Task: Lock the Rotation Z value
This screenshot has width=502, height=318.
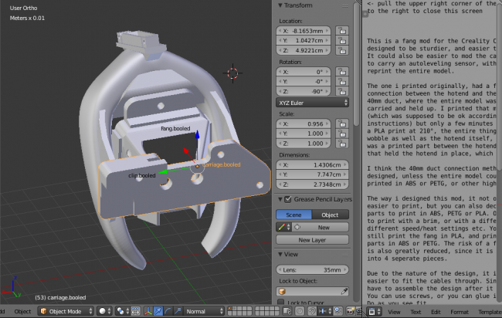Action: click(342, 91)
